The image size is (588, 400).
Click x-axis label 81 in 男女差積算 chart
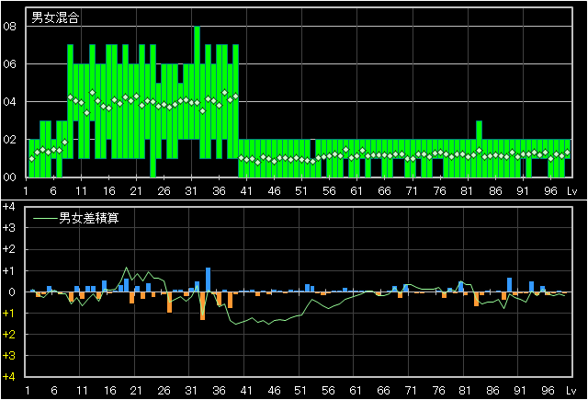pyautogui.click(x=465, y=391)
